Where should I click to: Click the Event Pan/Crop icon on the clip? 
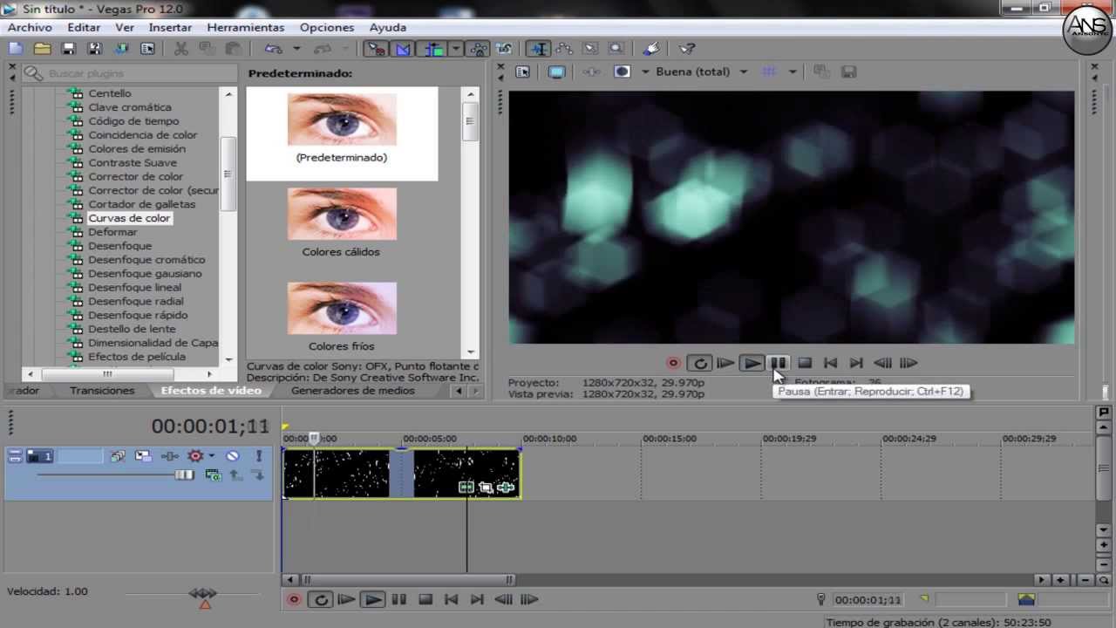pyautogui.click(x=486, y=488)
